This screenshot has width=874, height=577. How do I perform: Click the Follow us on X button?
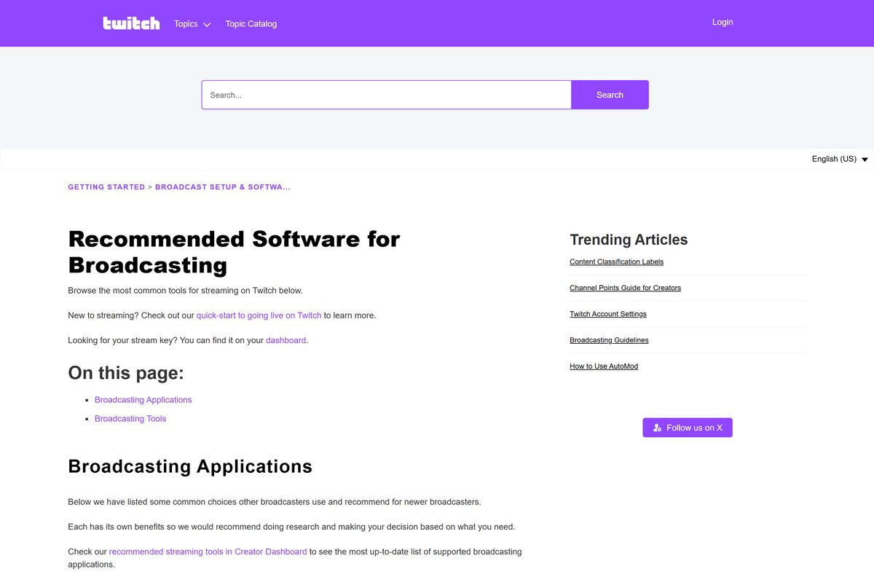pyautogui.click(x=688, y=428)
